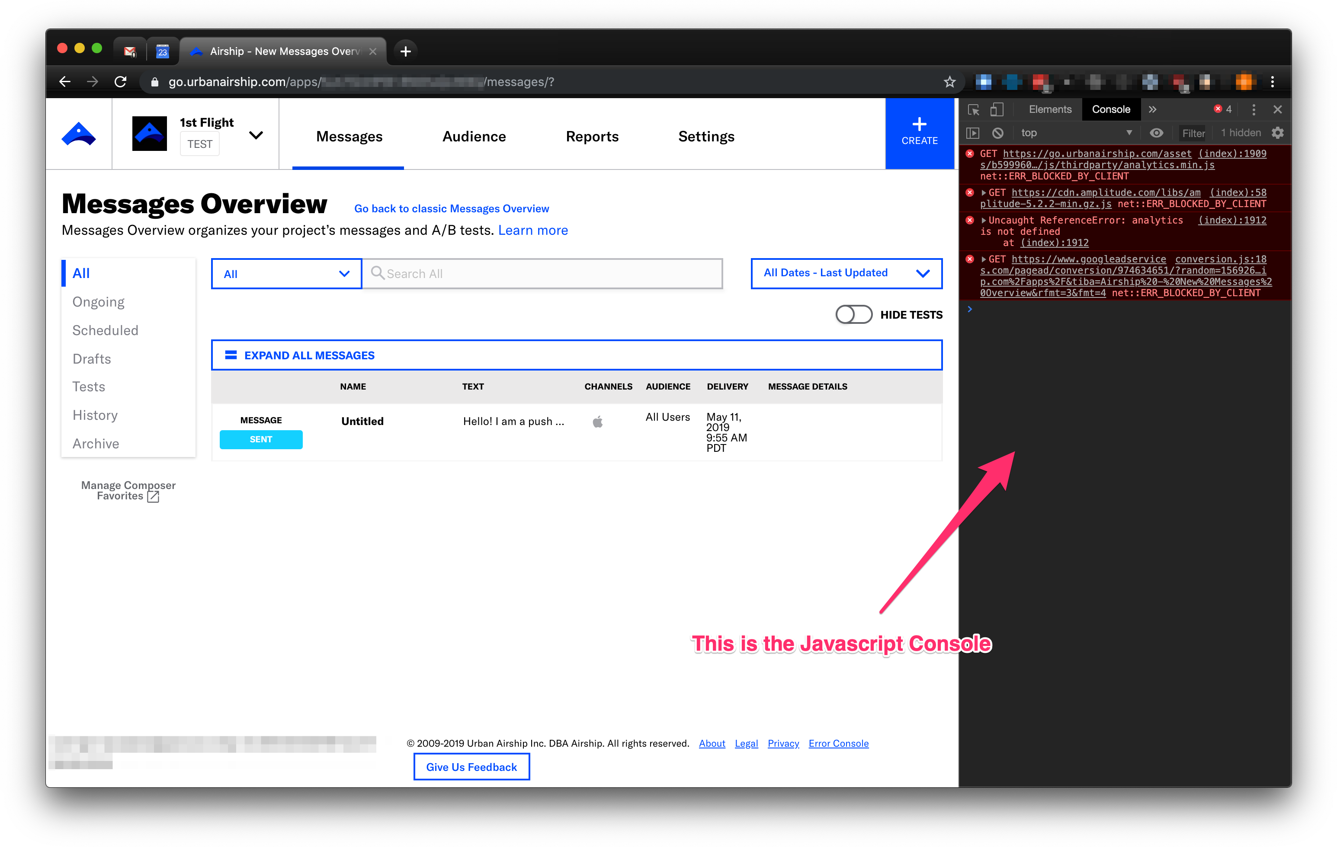
Task: Expand the Uncaught ReferenceError triangle
Action: coord(983,221)
